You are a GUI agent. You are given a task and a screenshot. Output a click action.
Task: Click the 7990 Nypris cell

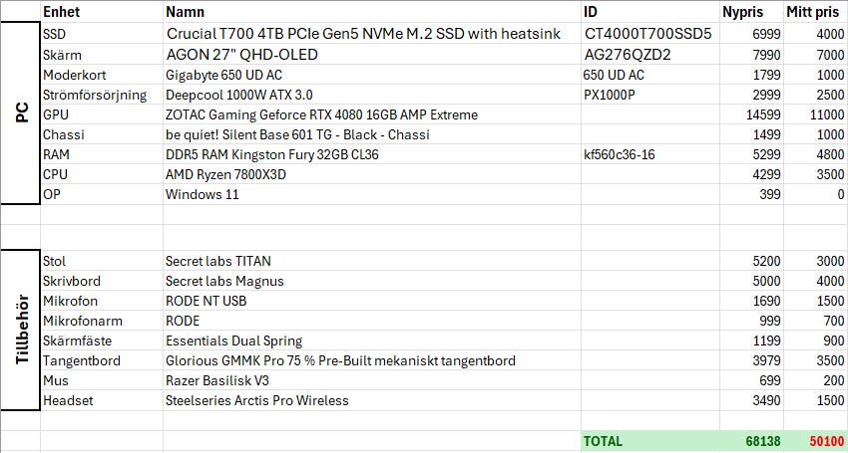tap(751, 55)
